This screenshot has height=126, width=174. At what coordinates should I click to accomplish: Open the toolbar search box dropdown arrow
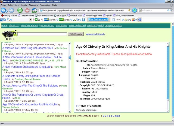(31, 20)
